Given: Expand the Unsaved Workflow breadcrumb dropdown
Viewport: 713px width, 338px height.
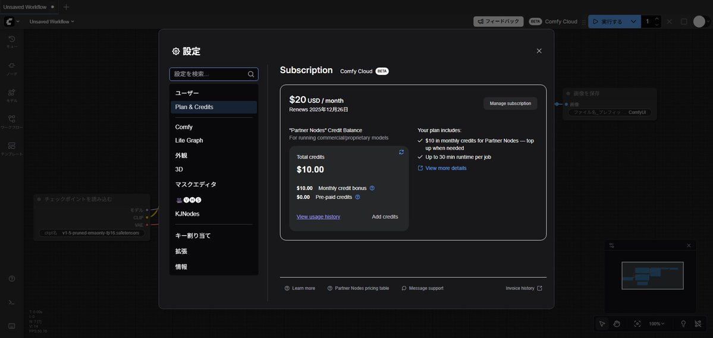Looking at the screenshot, I should coord(52,21).
